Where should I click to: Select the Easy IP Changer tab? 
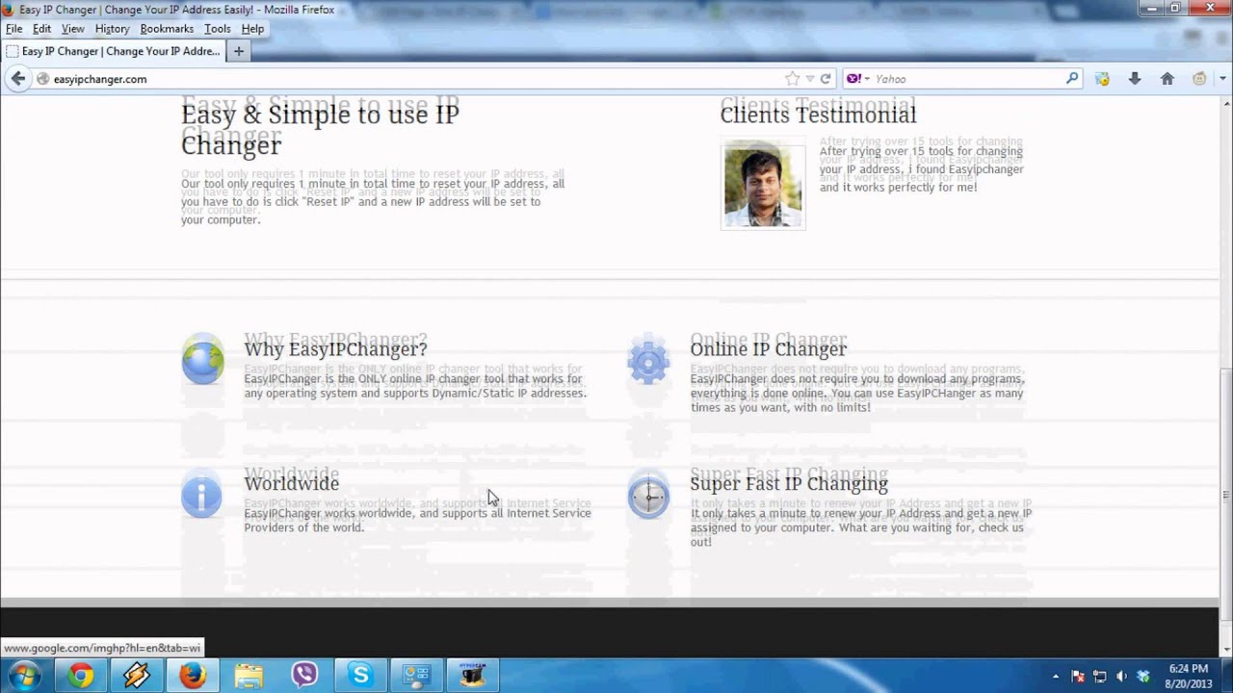(x=112, y=51)
